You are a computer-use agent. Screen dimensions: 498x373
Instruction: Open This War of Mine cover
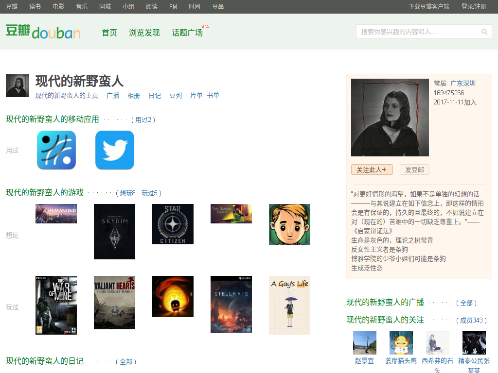coord(56,305)
